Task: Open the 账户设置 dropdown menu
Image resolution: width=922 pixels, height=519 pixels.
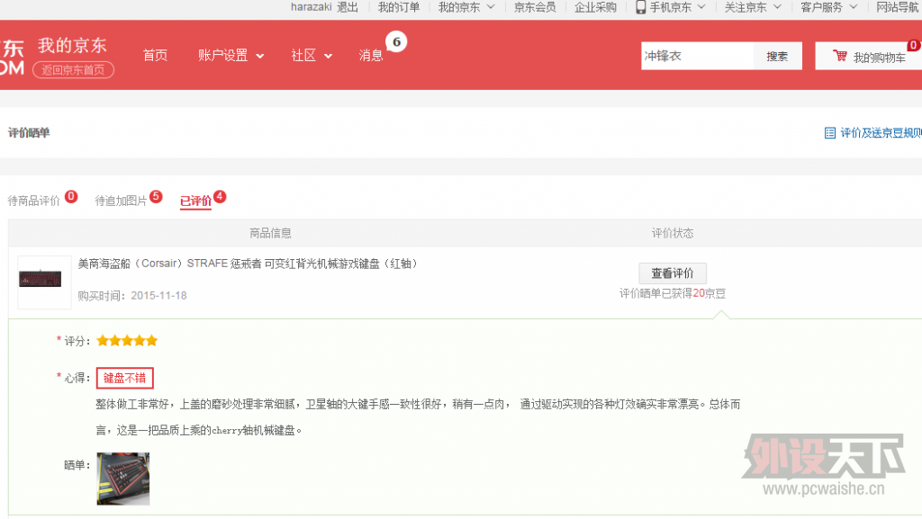Action: (x=230, y=55)
